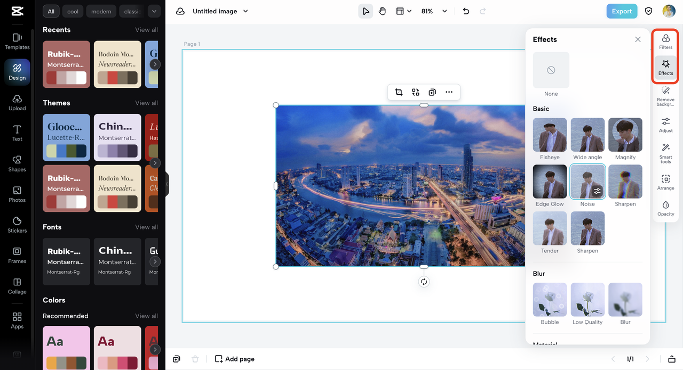Open Noise effect adjustment settings
Screen dimensions: 683x370
tap(597, 191)
